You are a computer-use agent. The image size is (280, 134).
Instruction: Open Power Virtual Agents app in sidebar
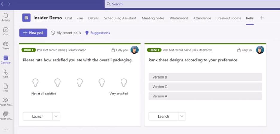tap(6, 116)
